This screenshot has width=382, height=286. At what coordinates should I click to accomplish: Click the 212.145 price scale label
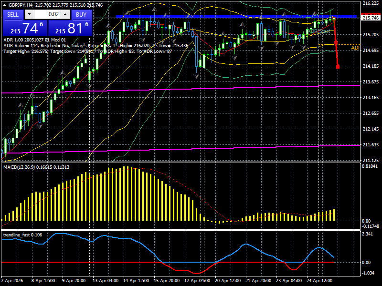pos(371,129)
